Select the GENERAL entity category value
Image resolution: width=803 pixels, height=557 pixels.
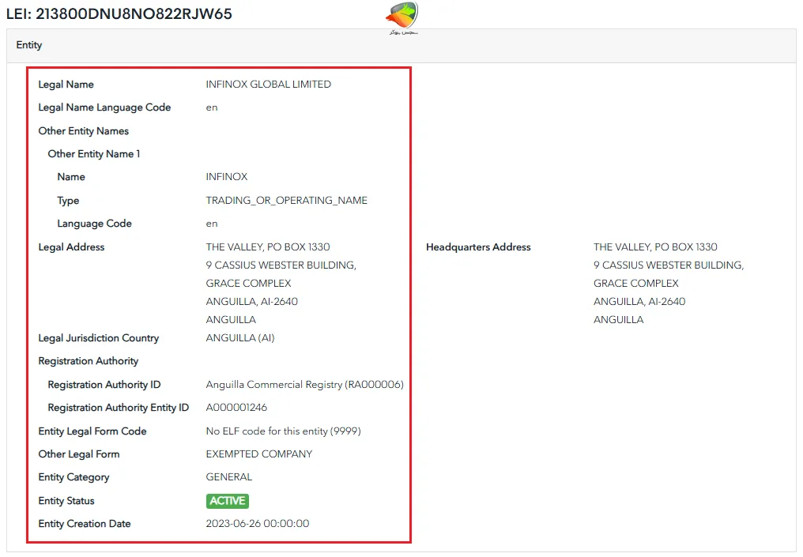(229, 477)
